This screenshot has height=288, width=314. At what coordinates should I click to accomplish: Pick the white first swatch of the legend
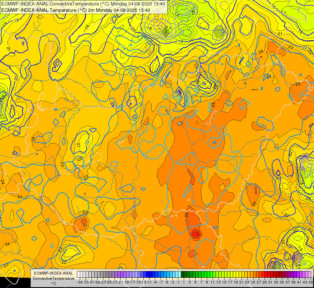(79, 275)
